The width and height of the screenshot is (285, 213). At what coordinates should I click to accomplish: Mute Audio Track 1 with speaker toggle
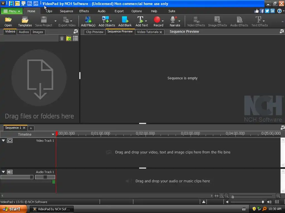tap(10, 172)
